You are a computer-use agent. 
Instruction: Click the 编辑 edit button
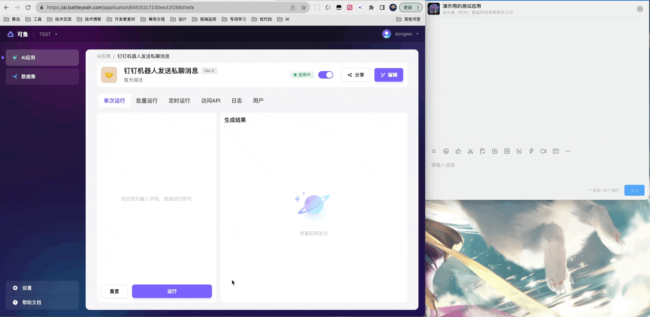(389, 75)
